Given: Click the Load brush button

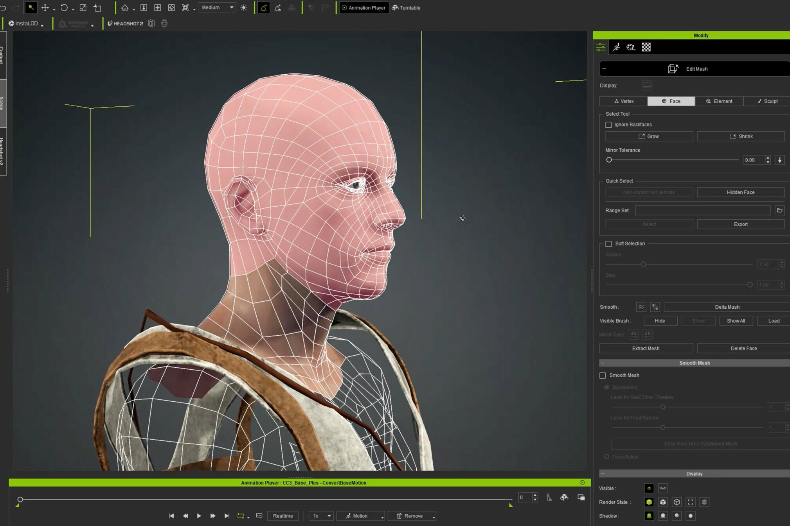Looking at the screenshot, I should [774, 321].
